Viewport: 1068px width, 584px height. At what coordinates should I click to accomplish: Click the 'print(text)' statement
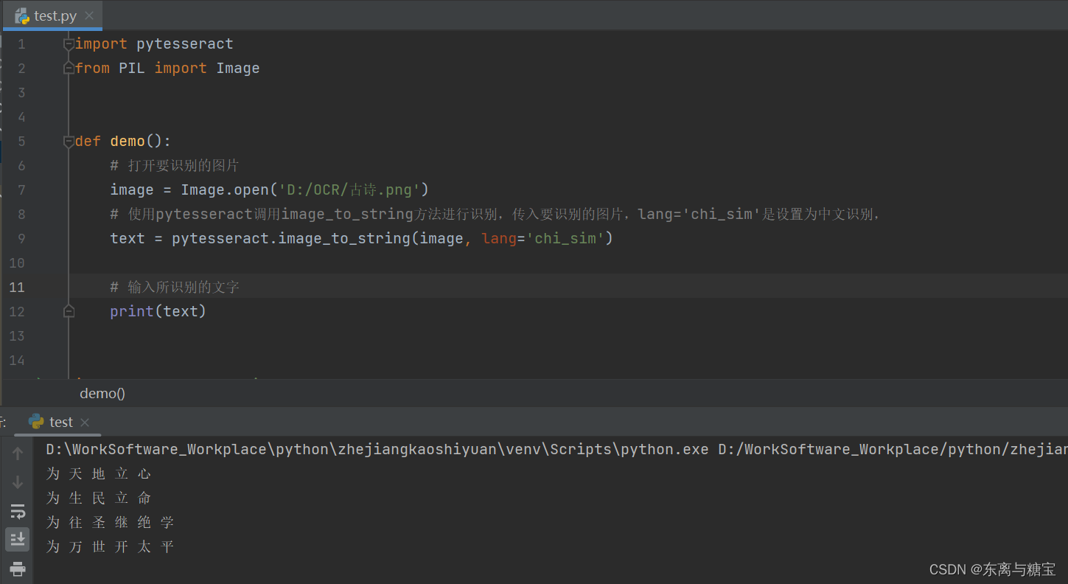(x=158, y=312)
